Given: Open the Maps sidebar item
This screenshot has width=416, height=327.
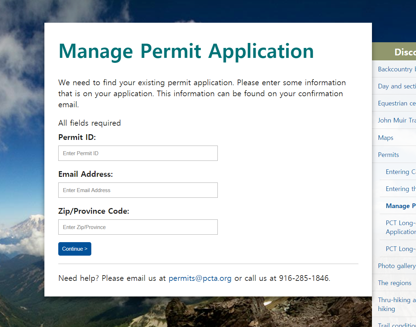Looking at the screenshot, I should 386,138.
